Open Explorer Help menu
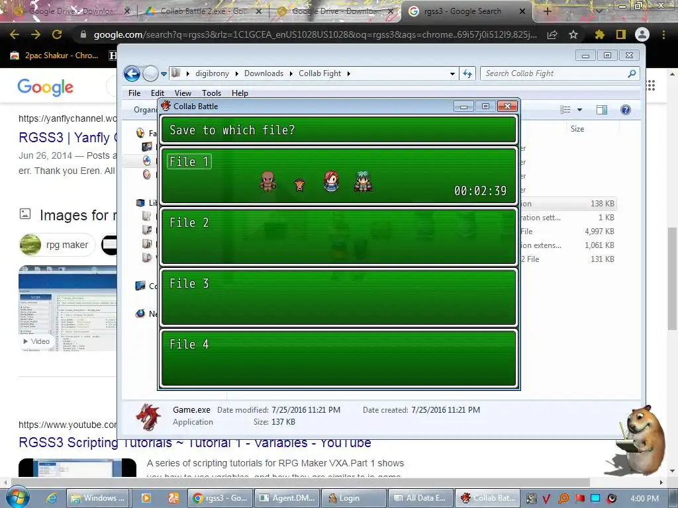Image resolution: width=678 pixels, height=508 pixels. point(240,93)
